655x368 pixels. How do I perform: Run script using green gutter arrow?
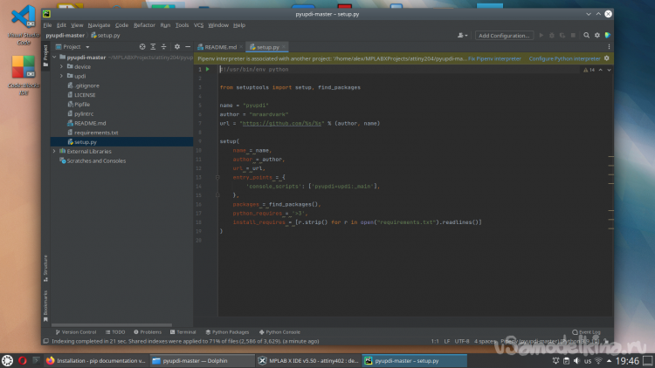pyautogui.click(x=207, y=68)
